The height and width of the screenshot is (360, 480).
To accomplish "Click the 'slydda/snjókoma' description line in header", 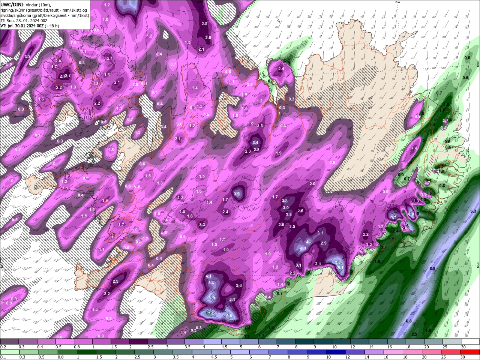I will [x=45, y=15].
